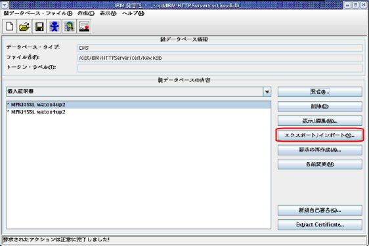Viewport: 369px width, 246px height.
Task: Click the keyhole certificate request toolbar icon
Action: (x=69, y=26)
